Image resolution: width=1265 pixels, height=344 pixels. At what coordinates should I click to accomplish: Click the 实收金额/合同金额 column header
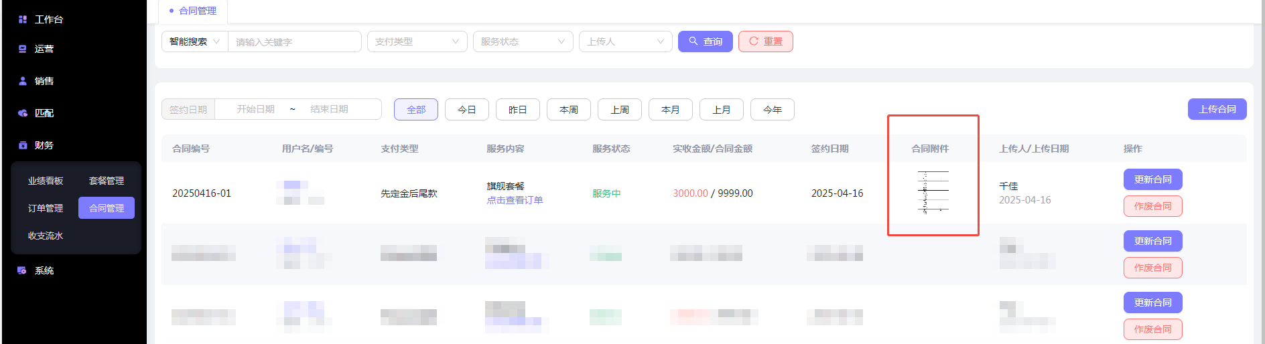pos(712,149)
